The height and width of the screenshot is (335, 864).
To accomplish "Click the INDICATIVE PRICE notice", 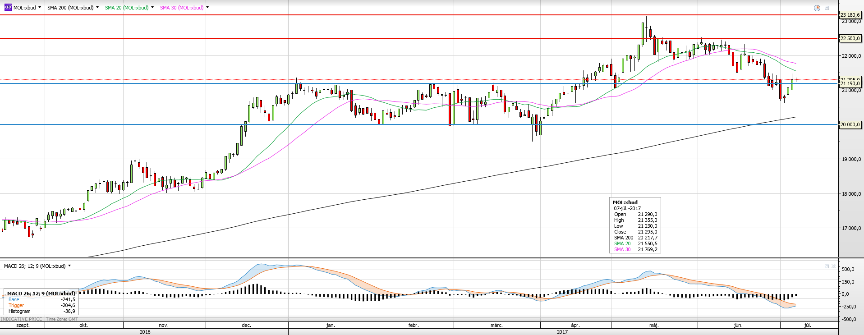I will (22, 319).
